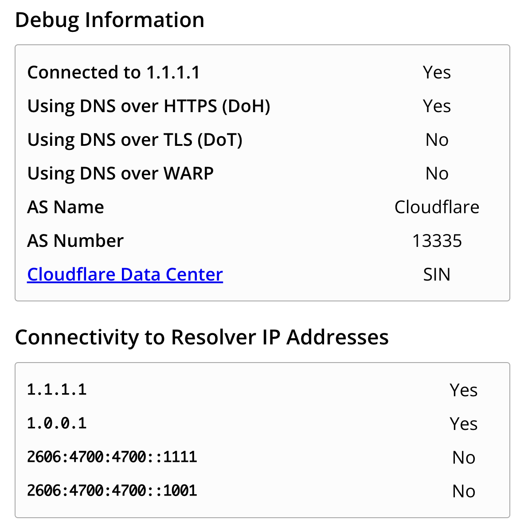Click the Cloudflare AS Name value

point(436,207)
